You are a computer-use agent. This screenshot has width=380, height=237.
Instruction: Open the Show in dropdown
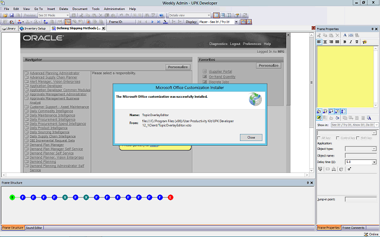tap(376, 125)
